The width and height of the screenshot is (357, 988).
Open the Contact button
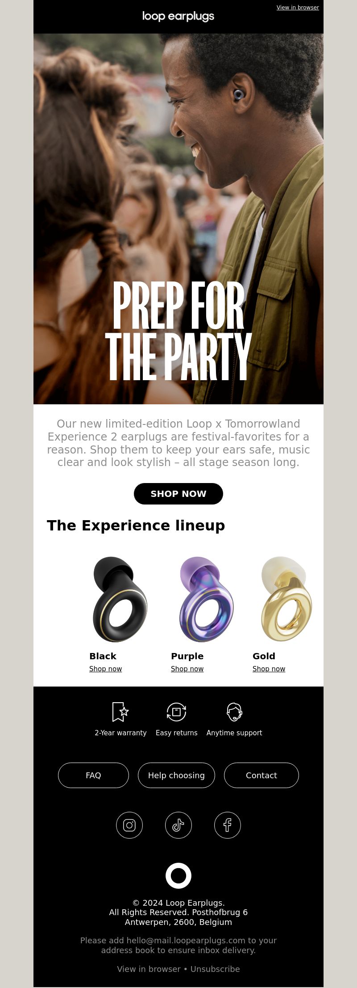tap(262, 775)
